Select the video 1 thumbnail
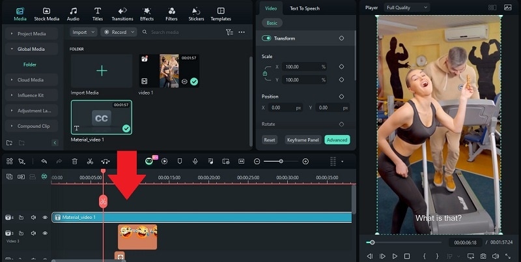Viewport: 521px width, 262px height. [x=169, y=71]
